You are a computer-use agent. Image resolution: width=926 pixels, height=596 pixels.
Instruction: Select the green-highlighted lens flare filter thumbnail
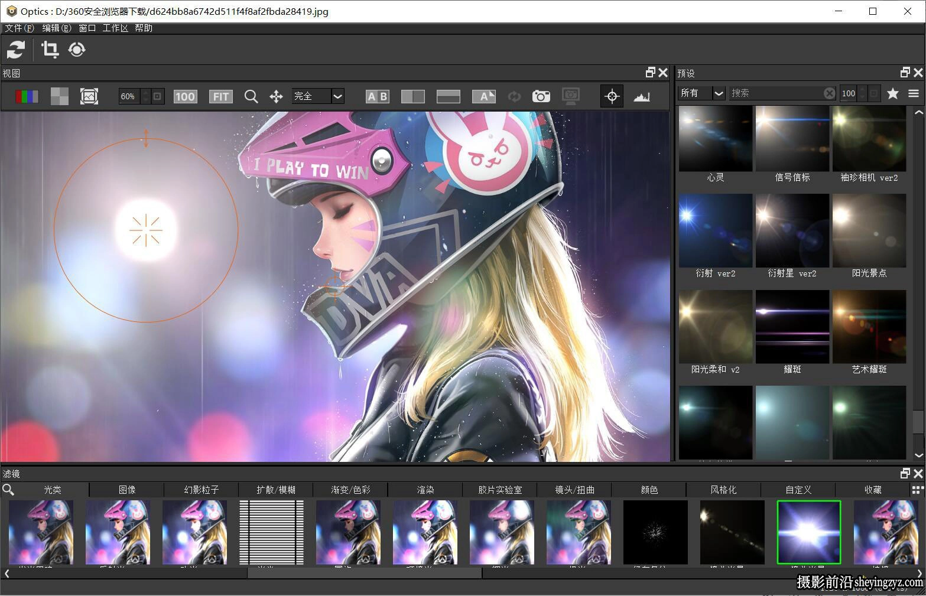pos(808,533)
